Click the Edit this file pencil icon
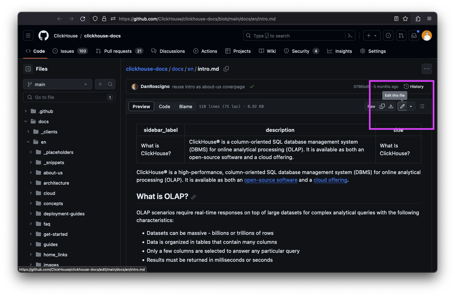 coord(402,106)
